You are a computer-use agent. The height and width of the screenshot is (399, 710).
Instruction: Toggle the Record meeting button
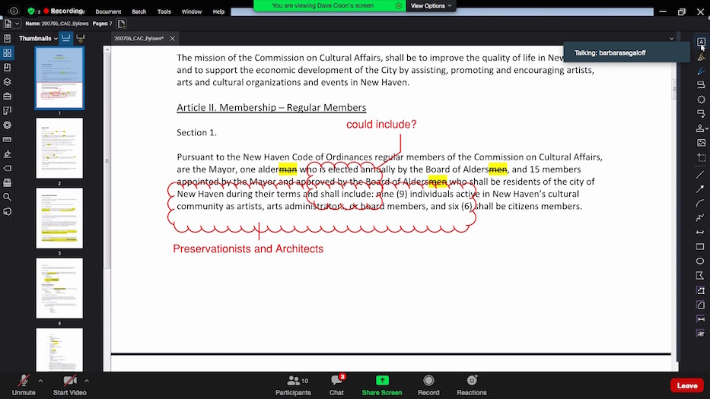[428, 385]
